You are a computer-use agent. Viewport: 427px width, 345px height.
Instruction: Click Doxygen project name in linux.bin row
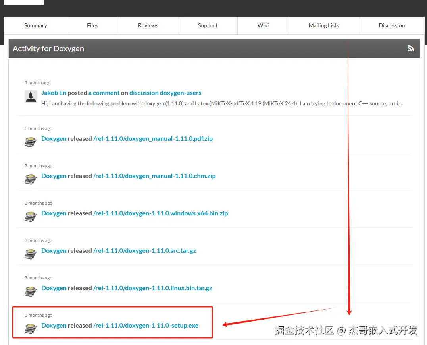[x=54, y=288]
